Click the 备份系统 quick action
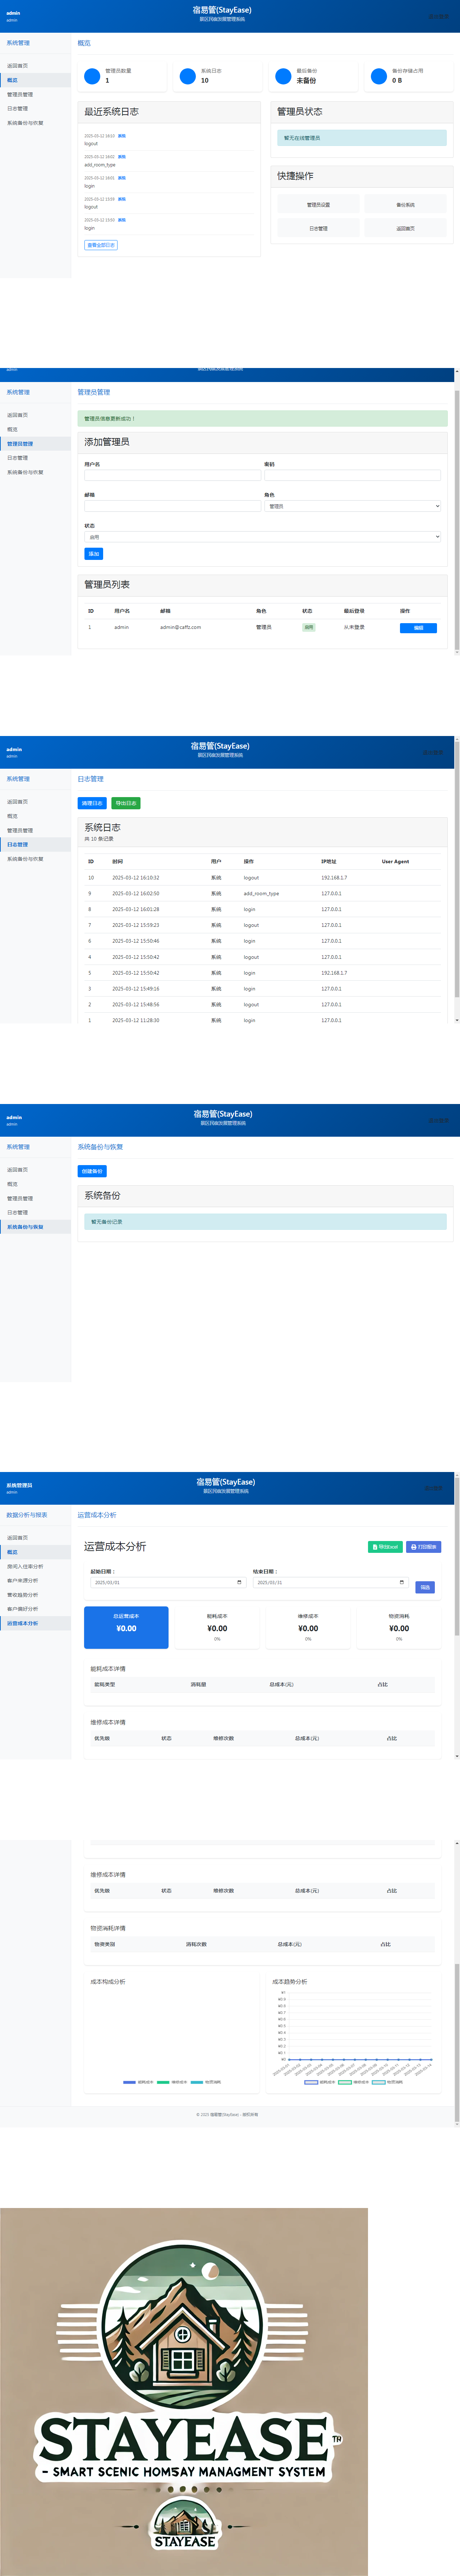 coord(405,205)
